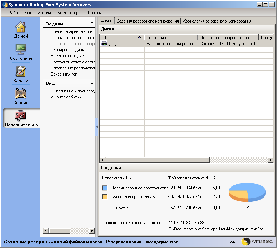Click the 8 578 932 736 байт capacity value

click(x=184, y=208)
